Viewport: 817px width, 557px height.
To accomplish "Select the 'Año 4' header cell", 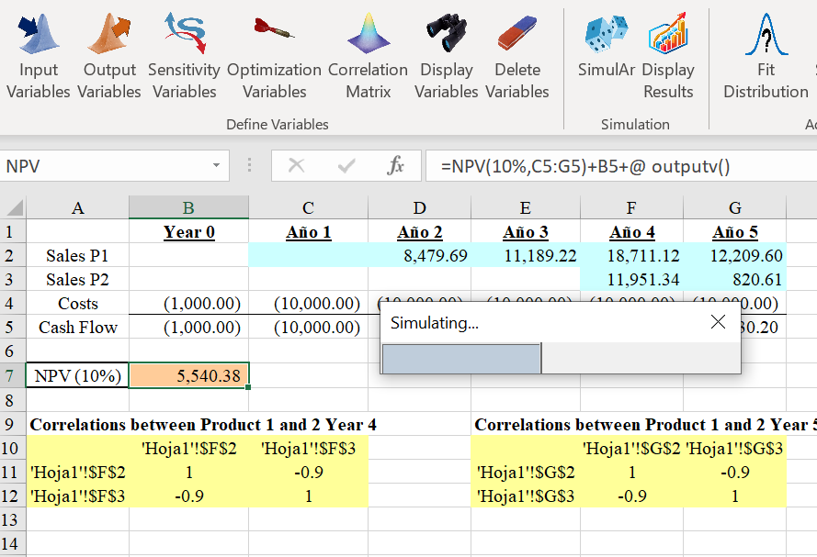I will (x=631, y=231).
